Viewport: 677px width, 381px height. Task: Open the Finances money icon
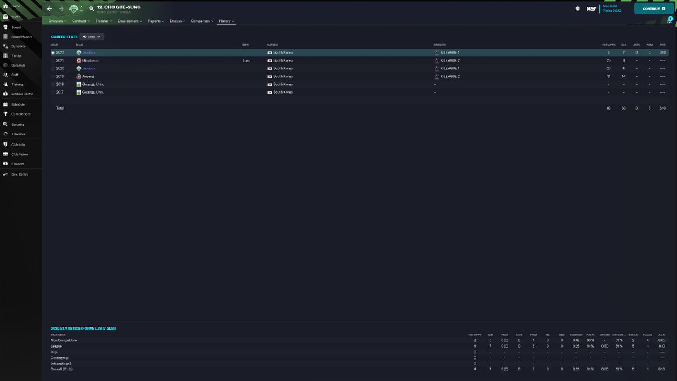point(6,164)
